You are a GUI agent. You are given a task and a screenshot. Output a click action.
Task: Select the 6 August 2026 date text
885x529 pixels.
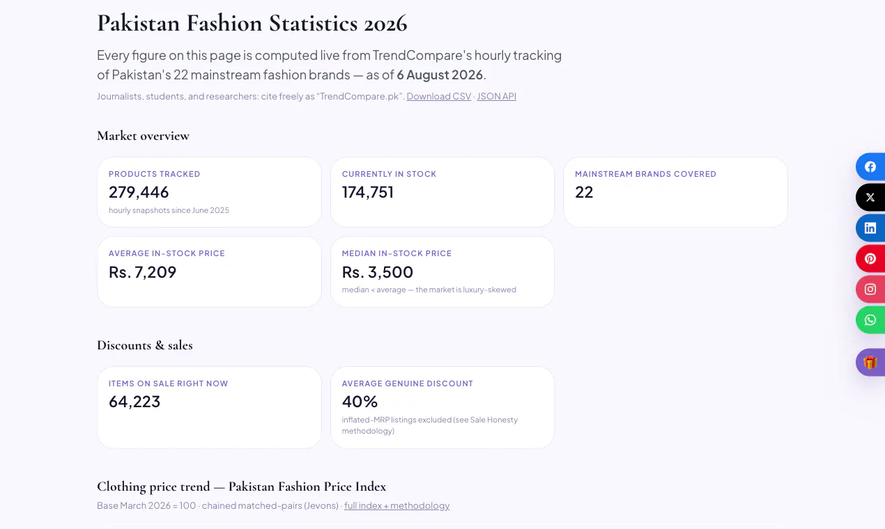(440, 75)
